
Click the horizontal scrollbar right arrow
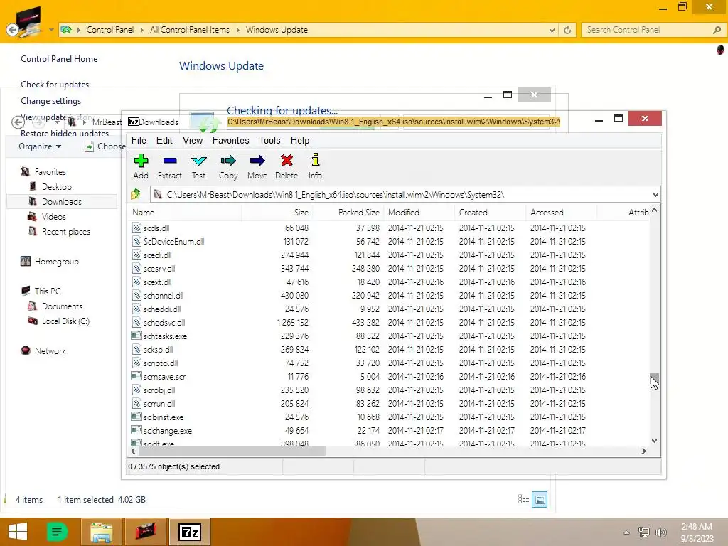point(644,451)
